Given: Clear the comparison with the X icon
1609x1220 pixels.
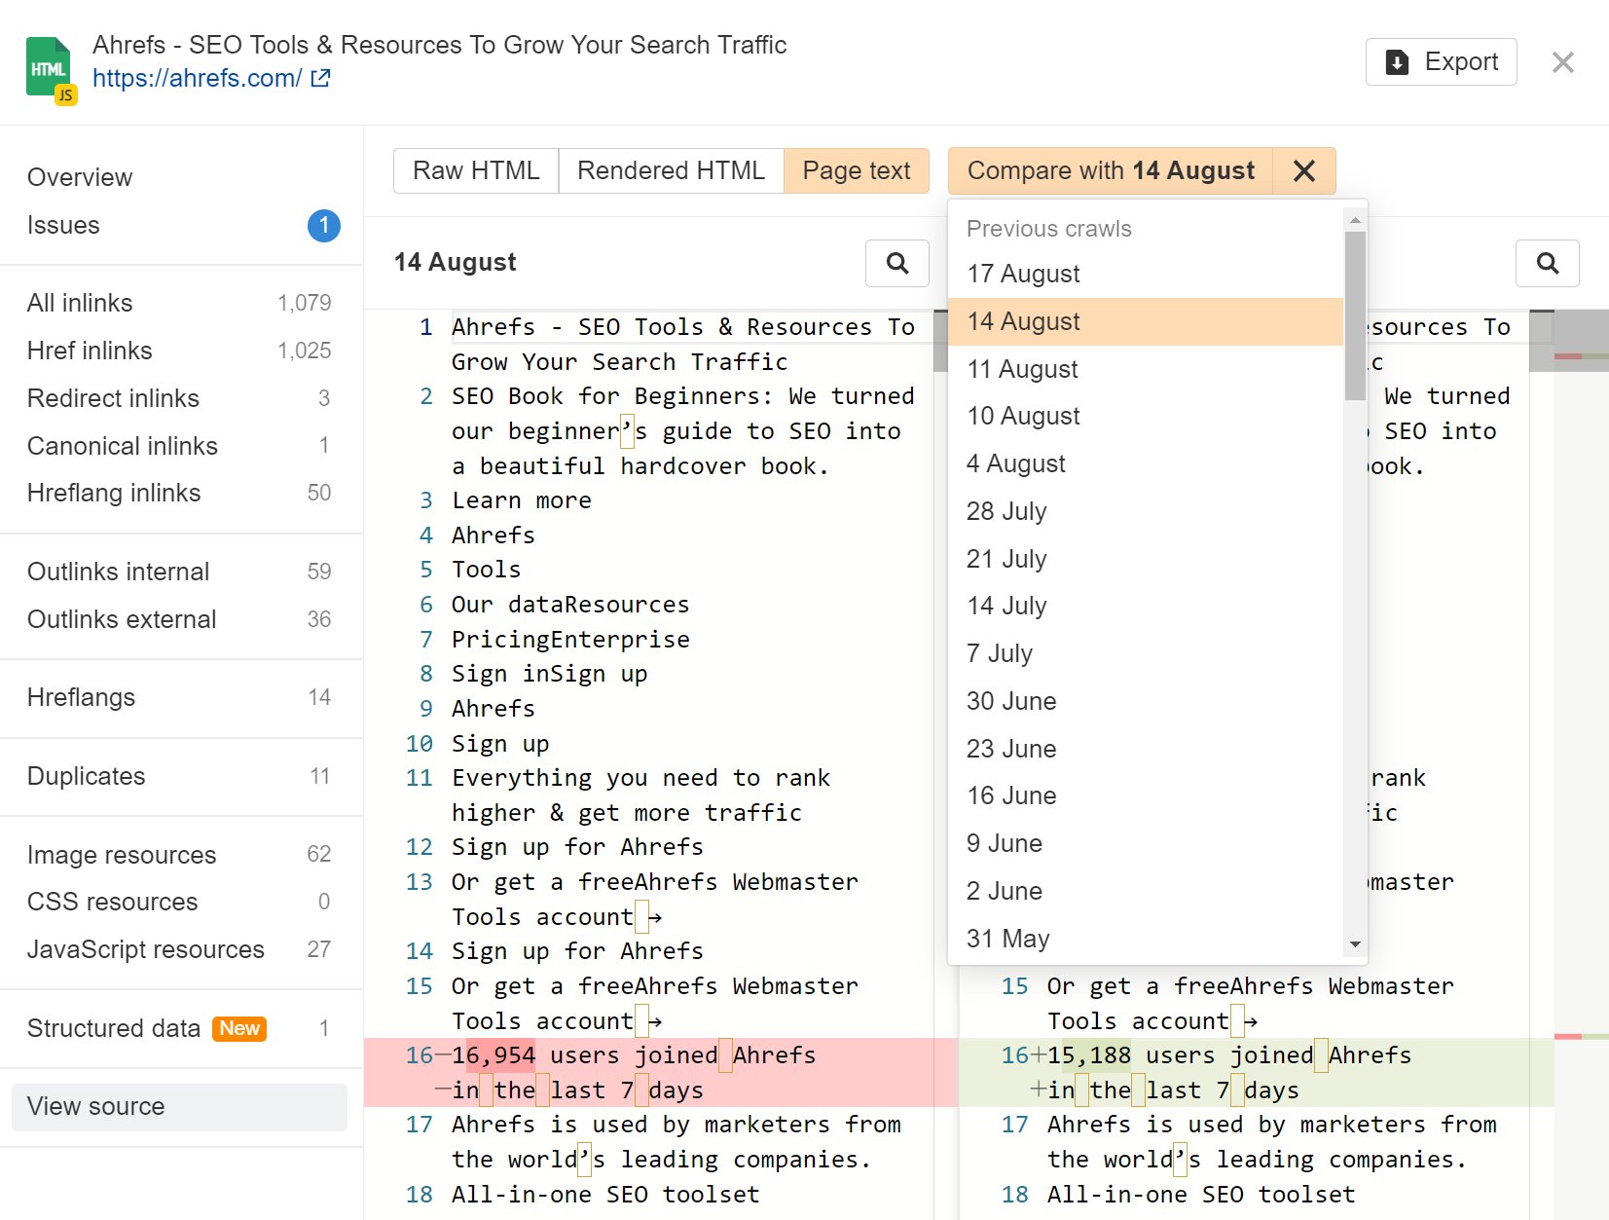Looking at the screenshot, I should [x=1304, y=171].
